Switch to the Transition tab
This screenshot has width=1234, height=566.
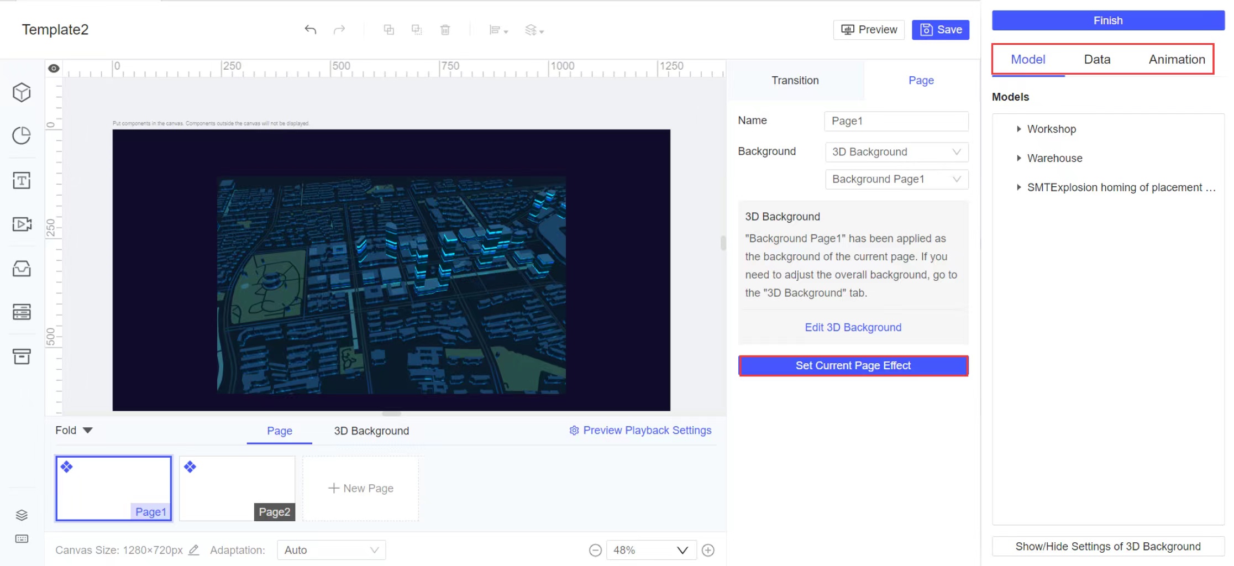click(795, 81)
